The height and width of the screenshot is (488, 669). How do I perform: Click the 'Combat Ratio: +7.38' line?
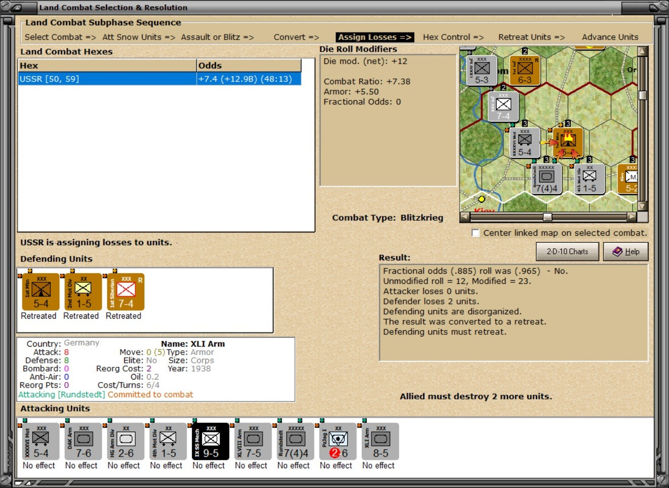(367, 82)
